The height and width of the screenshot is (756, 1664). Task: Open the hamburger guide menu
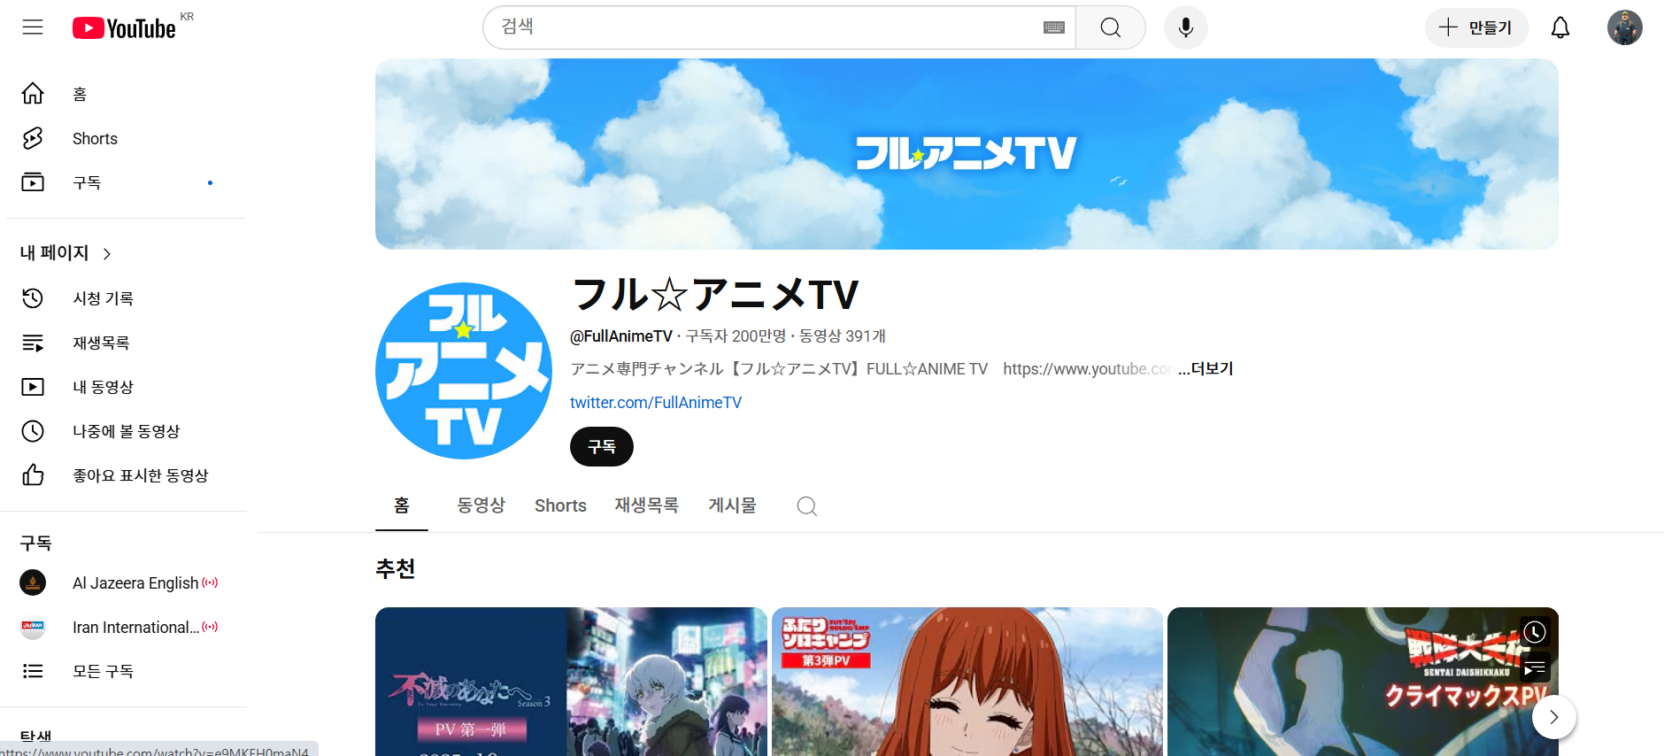[x=33, y=27]
